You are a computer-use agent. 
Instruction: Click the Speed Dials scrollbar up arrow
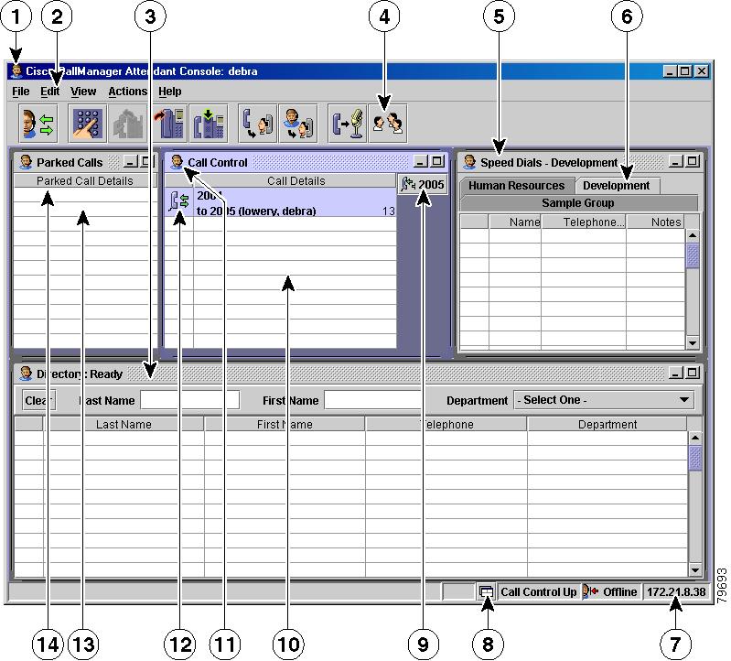point(693,235)
